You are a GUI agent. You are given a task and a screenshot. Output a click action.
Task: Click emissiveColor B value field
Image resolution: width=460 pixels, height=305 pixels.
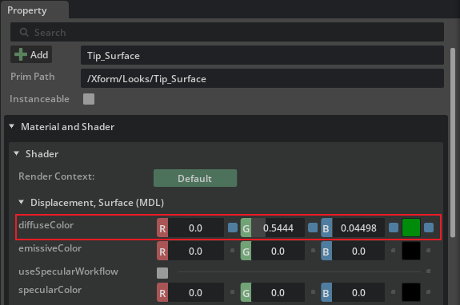(x=358, y=252)
